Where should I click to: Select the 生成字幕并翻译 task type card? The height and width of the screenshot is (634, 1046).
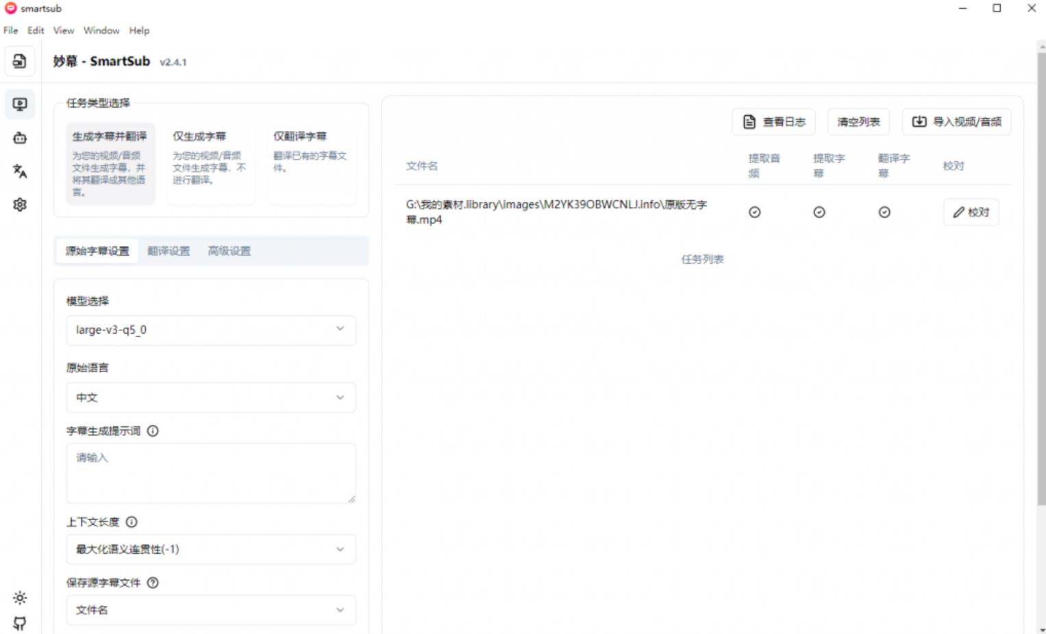pyautogui.click(x=110, y=164)
